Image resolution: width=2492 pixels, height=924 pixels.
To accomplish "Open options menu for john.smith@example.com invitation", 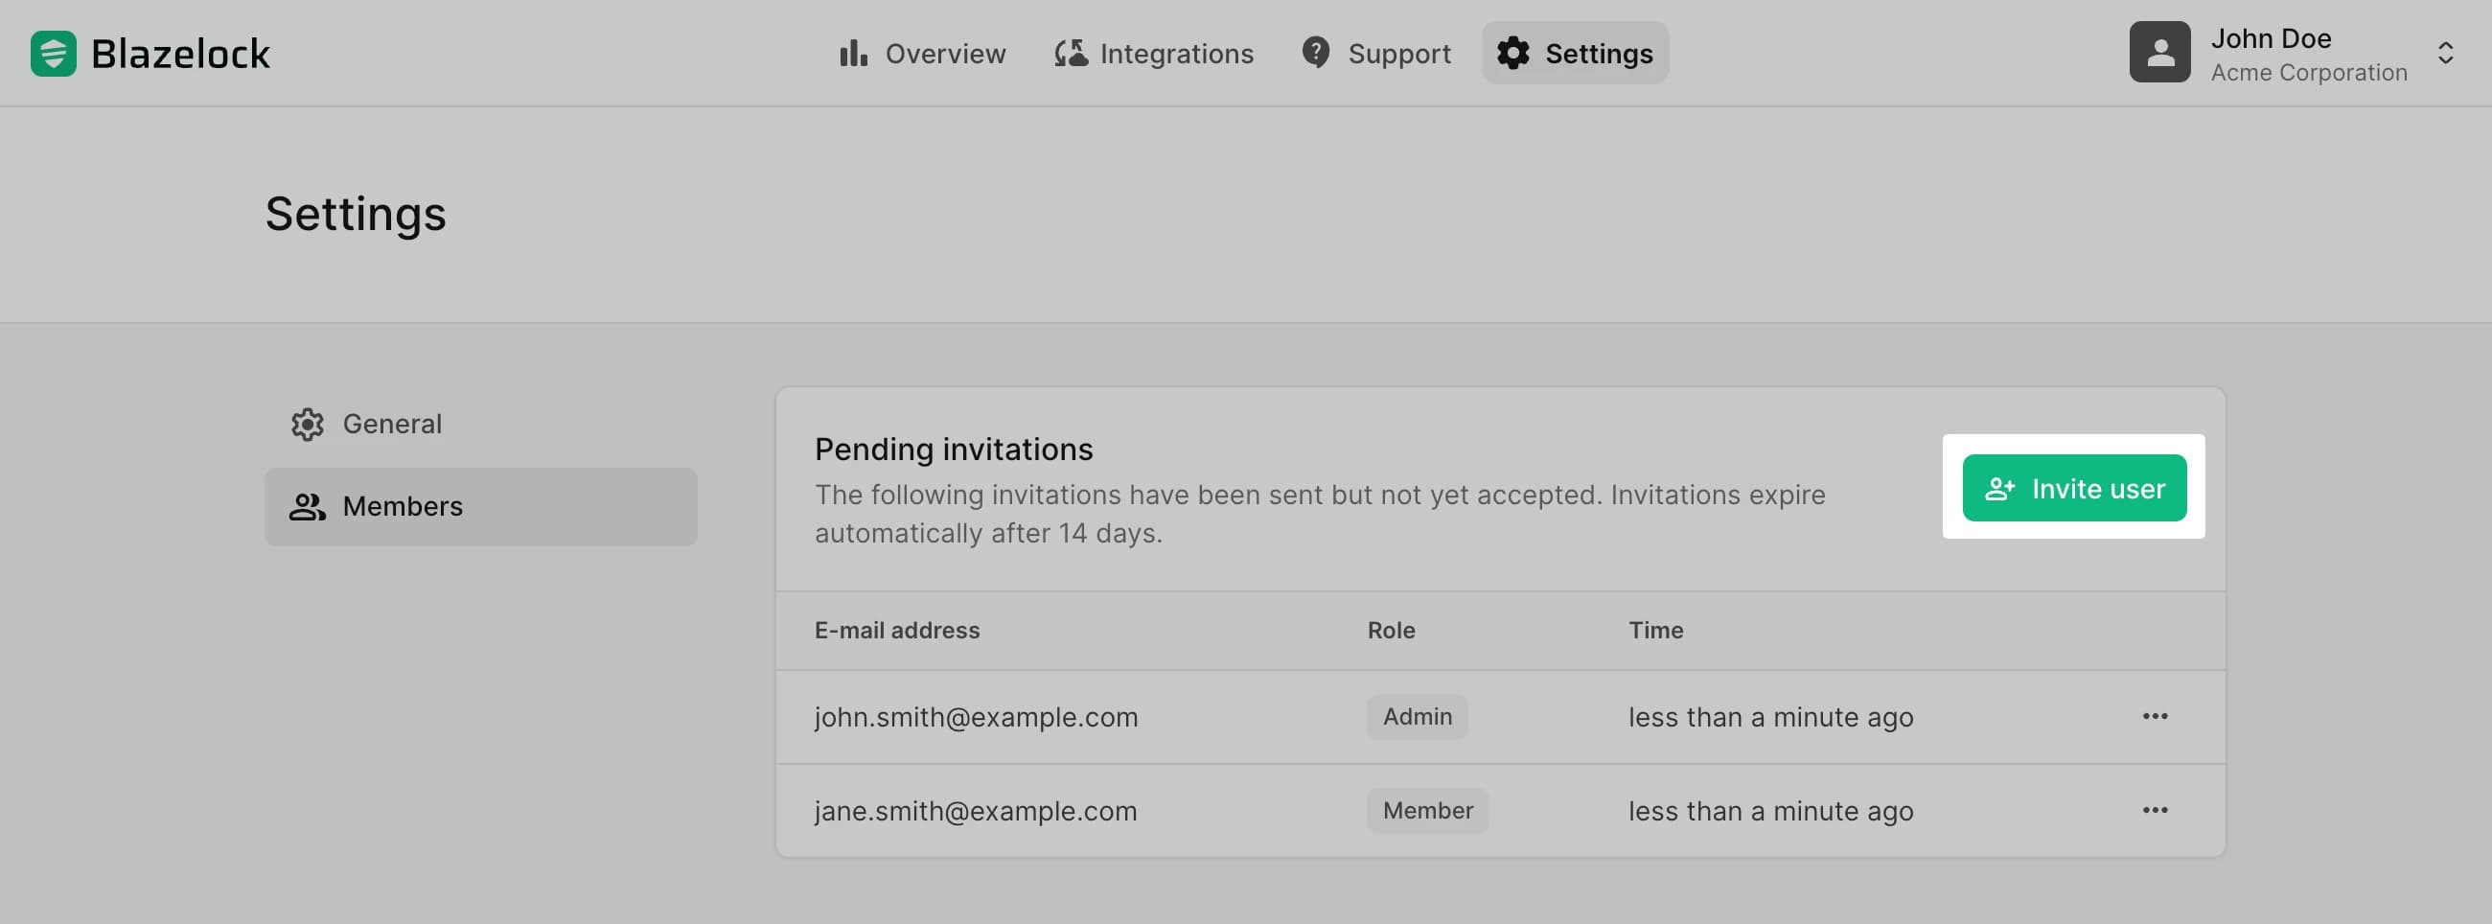I will point(2155,716).
